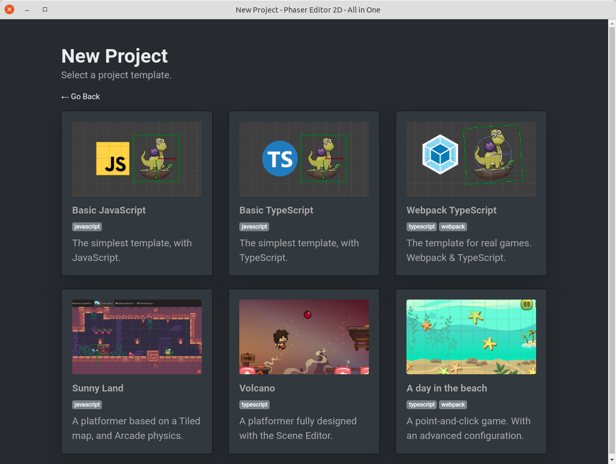Click webpack tag under A day in the beach
Screen dimensions: 616x464
click(453, 404)
